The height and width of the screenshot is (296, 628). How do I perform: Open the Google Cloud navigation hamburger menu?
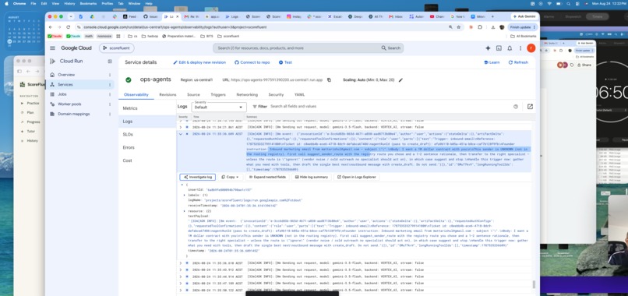(52, 48)
